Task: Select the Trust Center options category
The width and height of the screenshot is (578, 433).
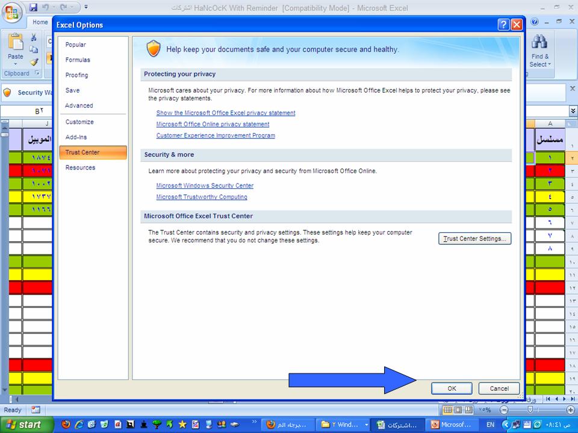Action: pyautogui.click(x=93, y=152)
